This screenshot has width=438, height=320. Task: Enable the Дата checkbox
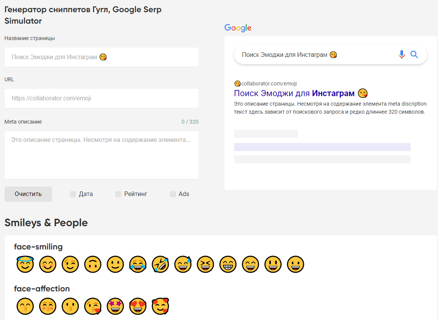[x=73, y=194]
